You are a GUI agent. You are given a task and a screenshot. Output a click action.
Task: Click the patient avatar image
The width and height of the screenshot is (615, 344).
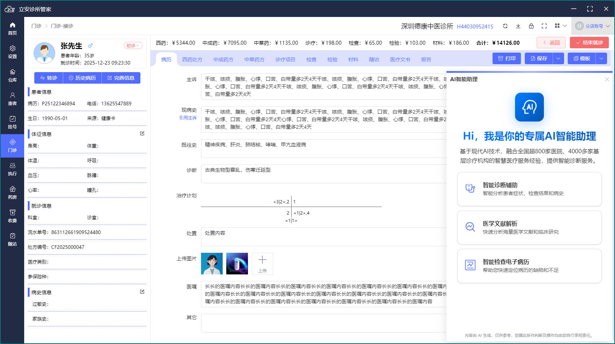click(44, 53)
